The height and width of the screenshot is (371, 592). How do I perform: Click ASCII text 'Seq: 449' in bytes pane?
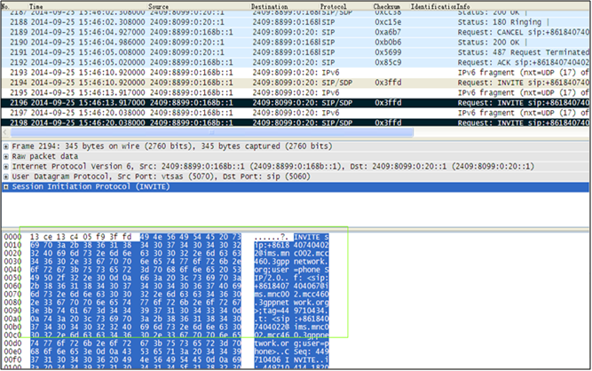[x=312, y=351]
